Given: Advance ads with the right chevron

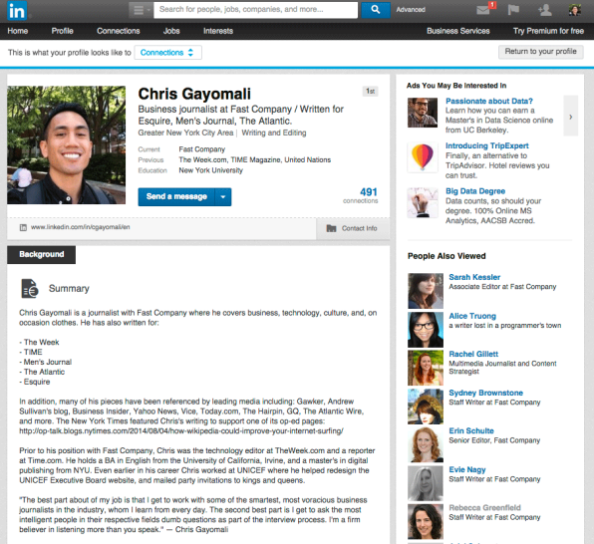Looking at the screenshot, I should pyautogui.click(x=570, y=116).
